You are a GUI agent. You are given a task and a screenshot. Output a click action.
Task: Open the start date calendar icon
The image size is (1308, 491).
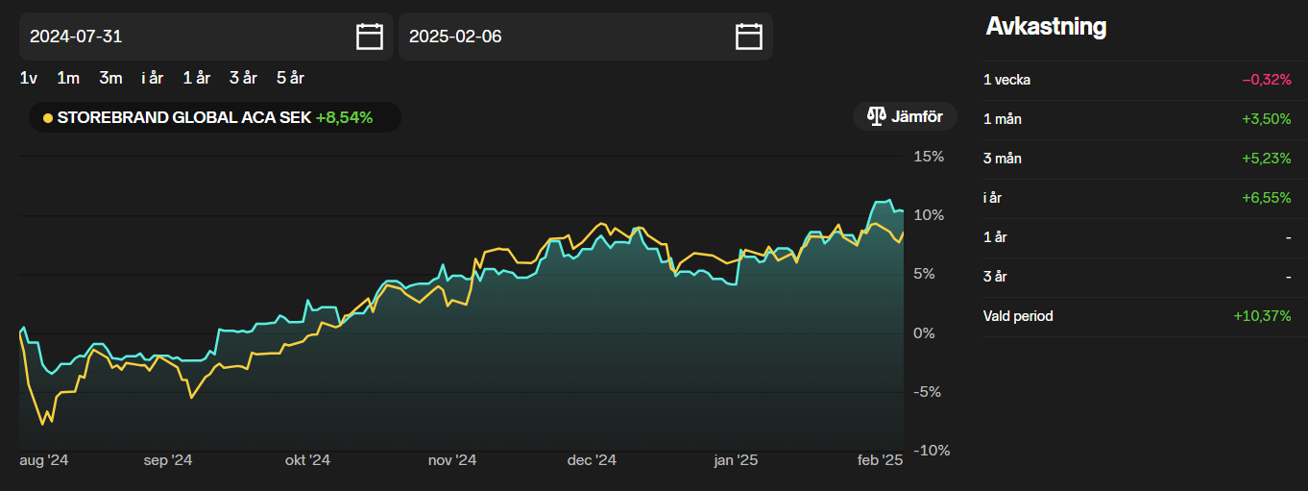(369, 37)
